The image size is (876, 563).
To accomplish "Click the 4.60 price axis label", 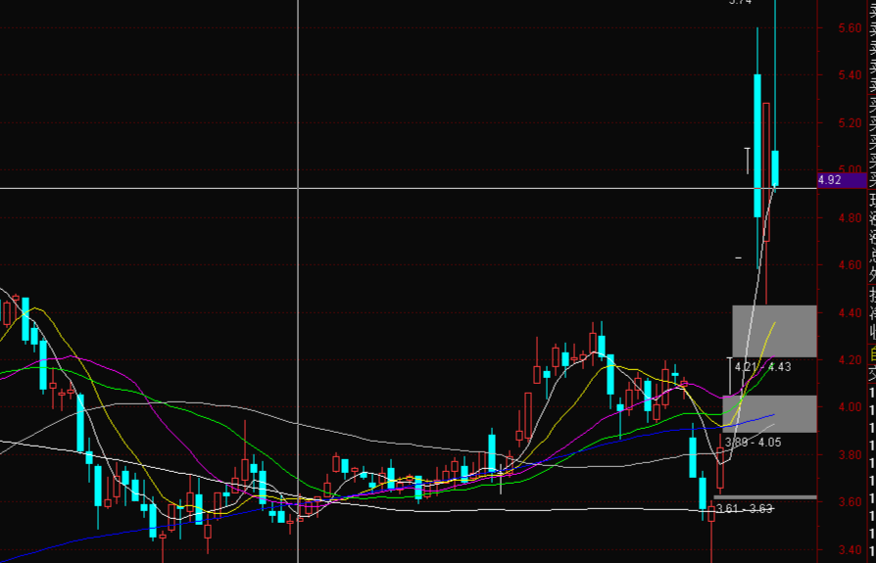I will [x=850, y=265].
